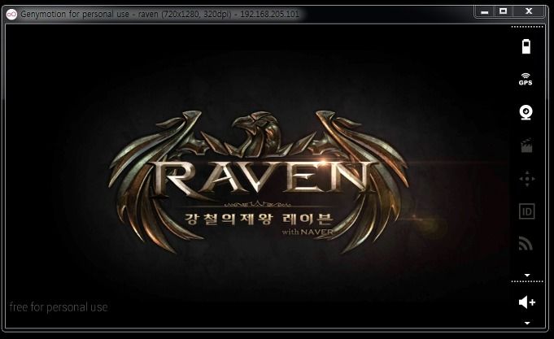
Task: Open the device ID widget
Action: tap(526, 211)
